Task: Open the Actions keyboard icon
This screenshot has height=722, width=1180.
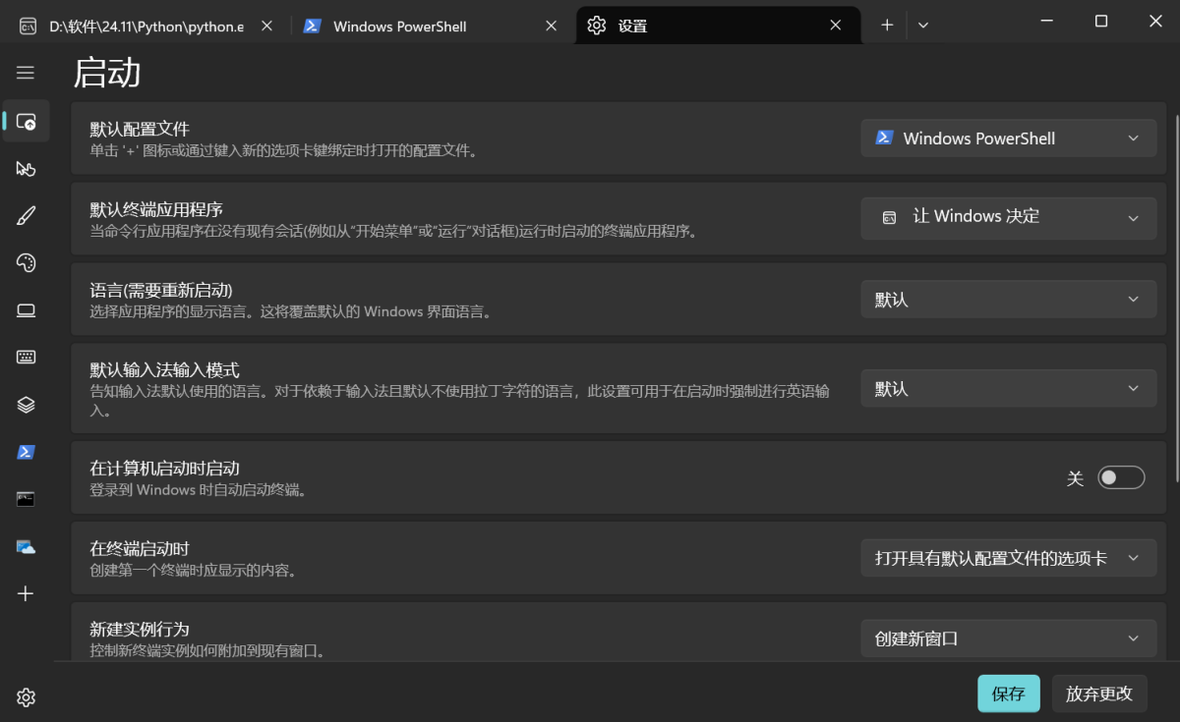Action: pyautogui.click(x=27, y=358)
